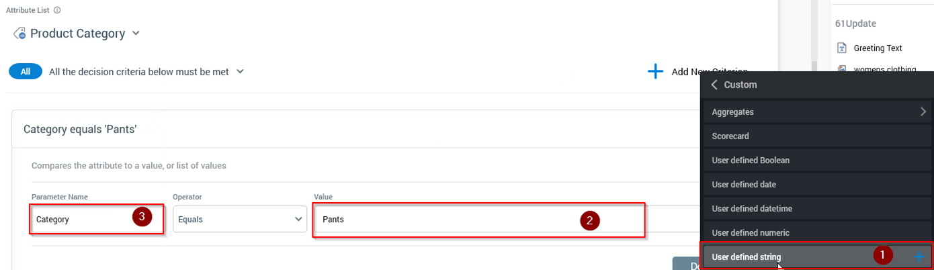934x270 pixels.
Task: Go back using the Custom menu arrow
Action: point(714,85)
